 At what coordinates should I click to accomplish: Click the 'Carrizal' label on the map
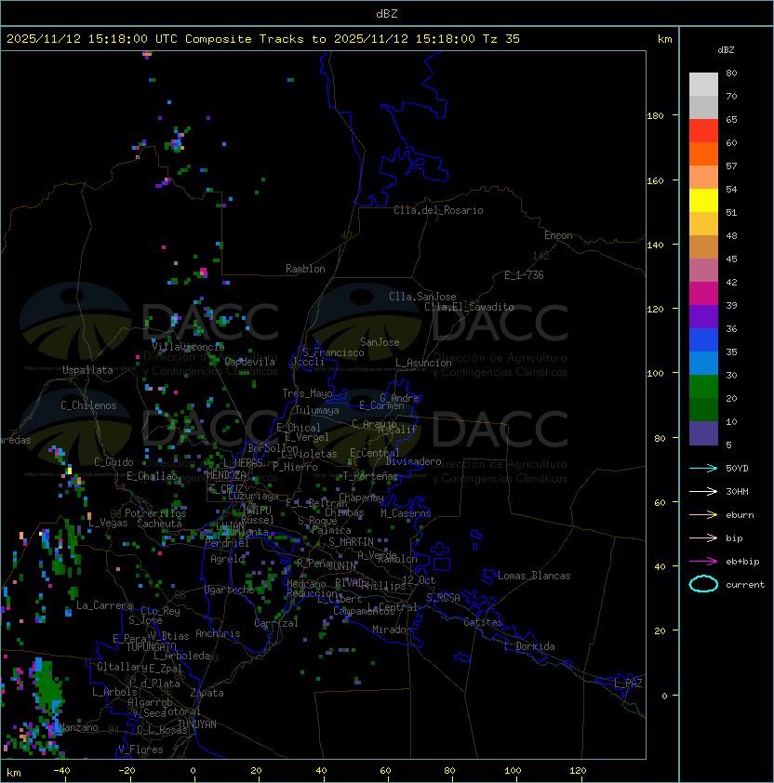276,623
